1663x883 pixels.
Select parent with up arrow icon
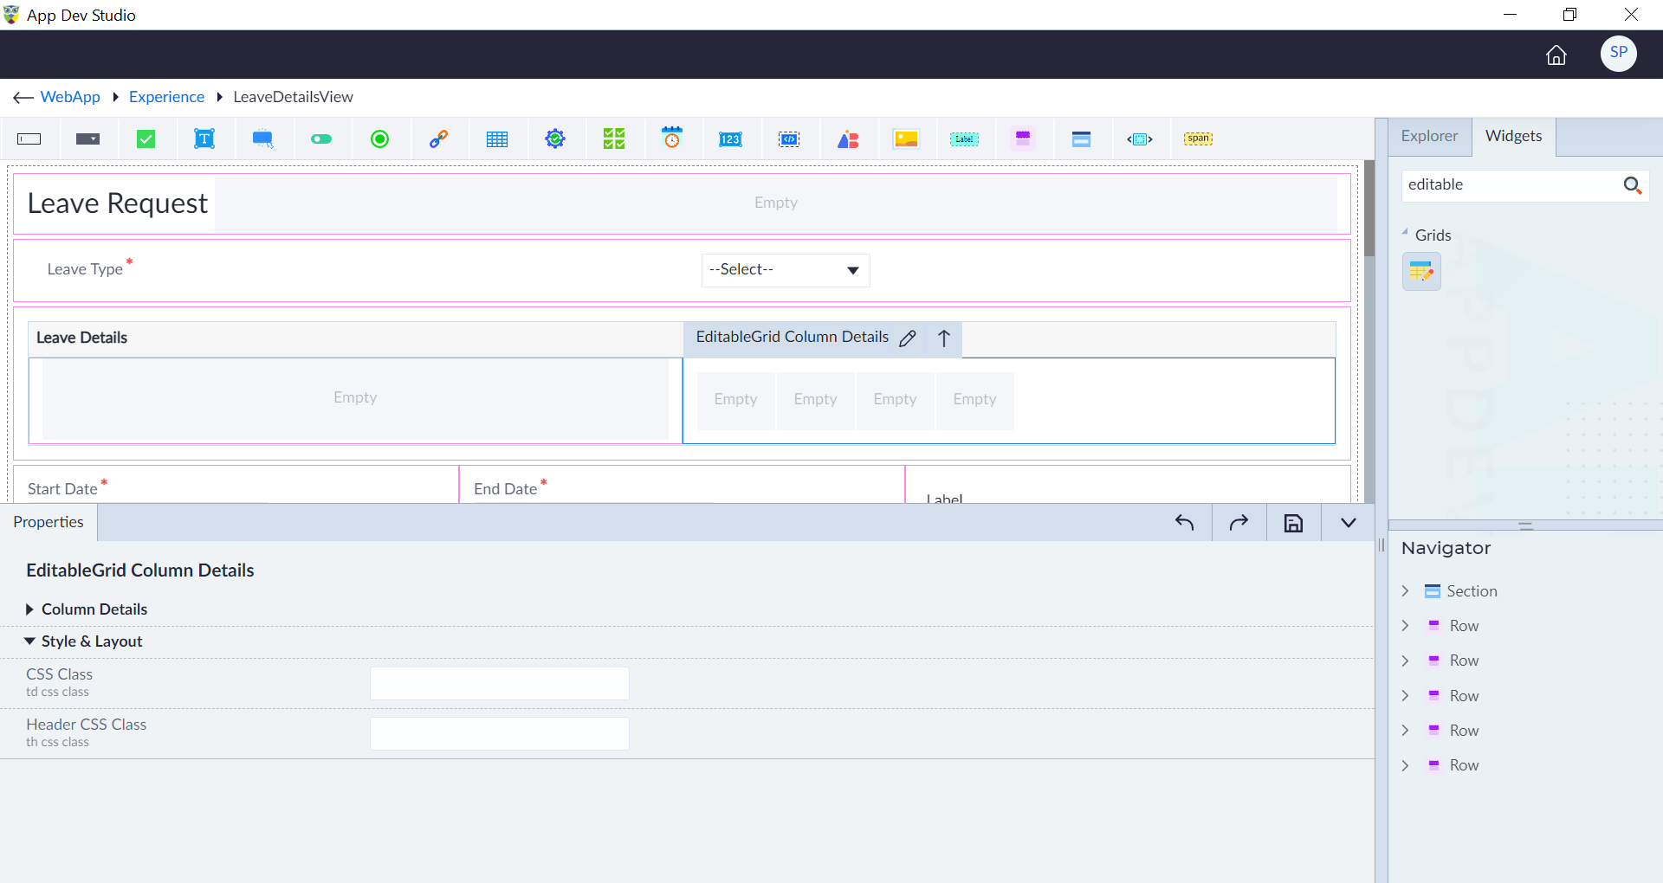(x=944, y=338)
